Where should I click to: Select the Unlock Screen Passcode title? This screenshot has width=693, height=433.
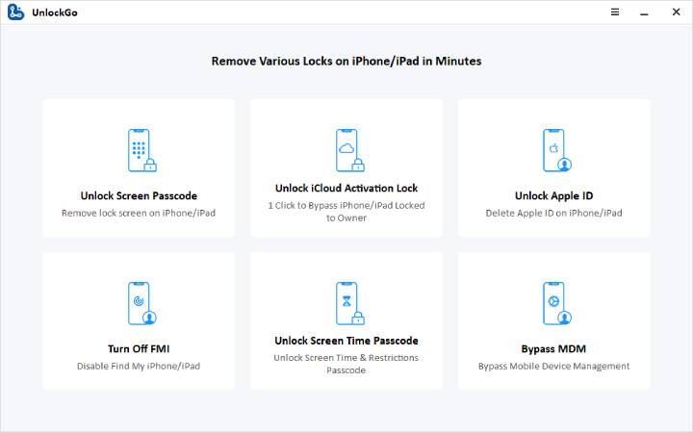click(x=139, y=195)
